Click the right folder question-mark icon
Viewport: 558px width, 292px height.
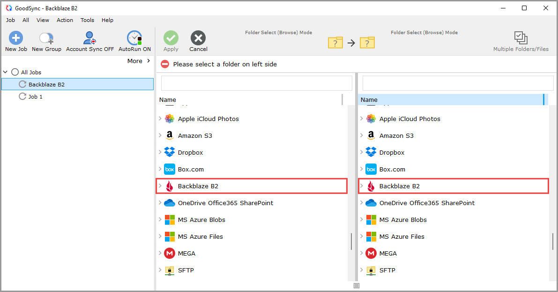coord(367,43)
